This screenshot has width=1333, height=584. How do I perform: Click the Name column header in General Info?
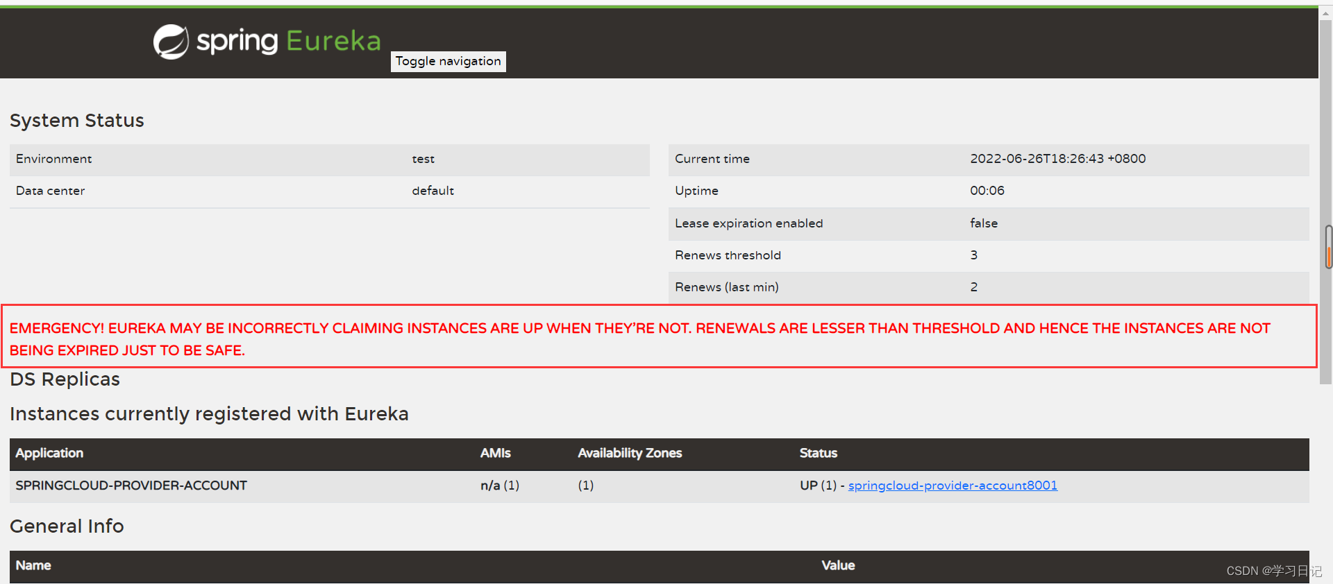33,565
